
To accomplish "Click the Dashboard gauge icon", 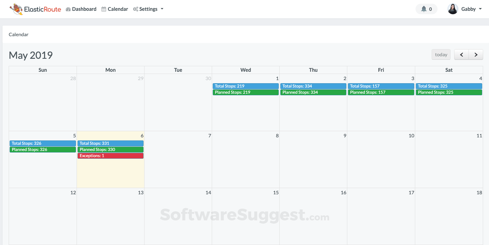I will 68,9.
